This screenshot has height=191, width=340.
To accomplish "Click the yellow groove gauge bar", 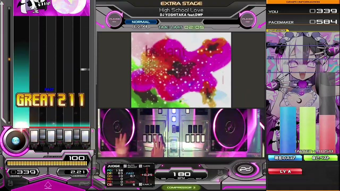I will [x=47, y=163].
